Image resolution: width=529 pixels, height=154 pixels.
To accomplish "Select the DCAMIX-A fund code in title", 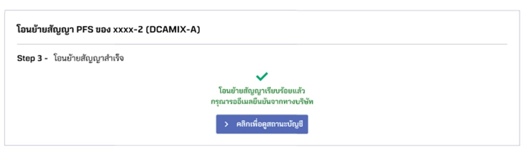I will click(173, 30).
